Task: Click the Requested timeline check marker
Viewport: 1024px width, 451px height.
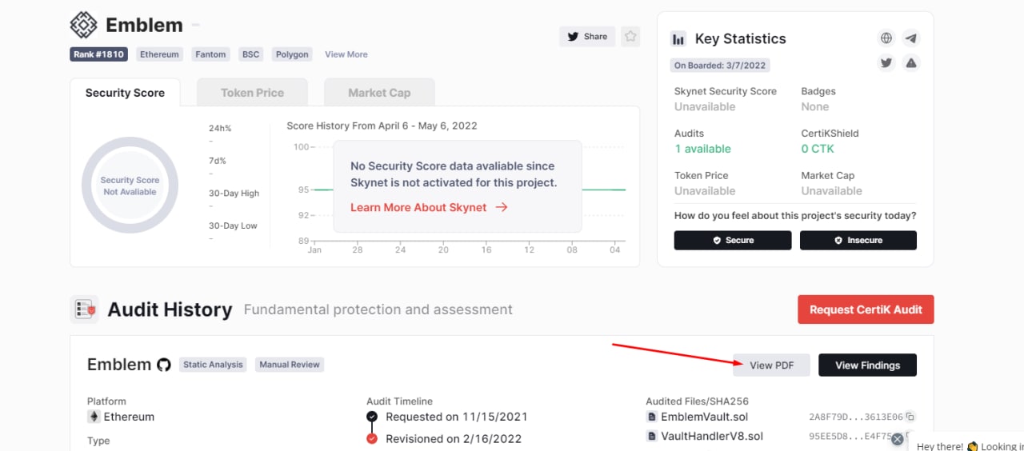Action: (372, 417)
